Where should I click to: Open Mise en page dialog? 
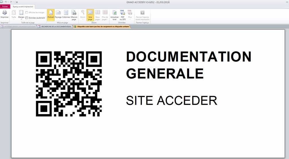point(74,15)
